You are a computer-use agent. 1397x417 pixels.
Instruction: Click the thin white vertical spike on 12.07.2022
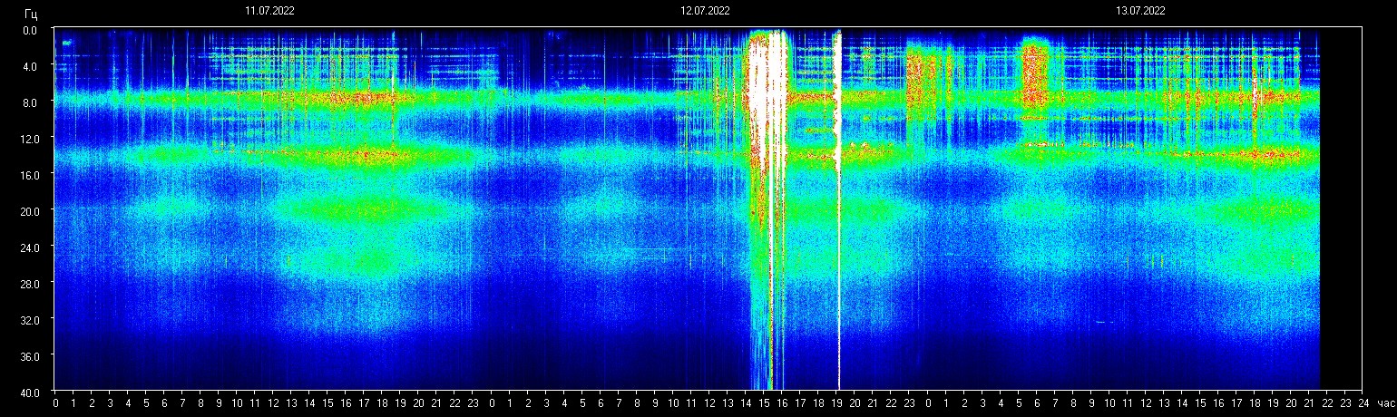[838, 208]
